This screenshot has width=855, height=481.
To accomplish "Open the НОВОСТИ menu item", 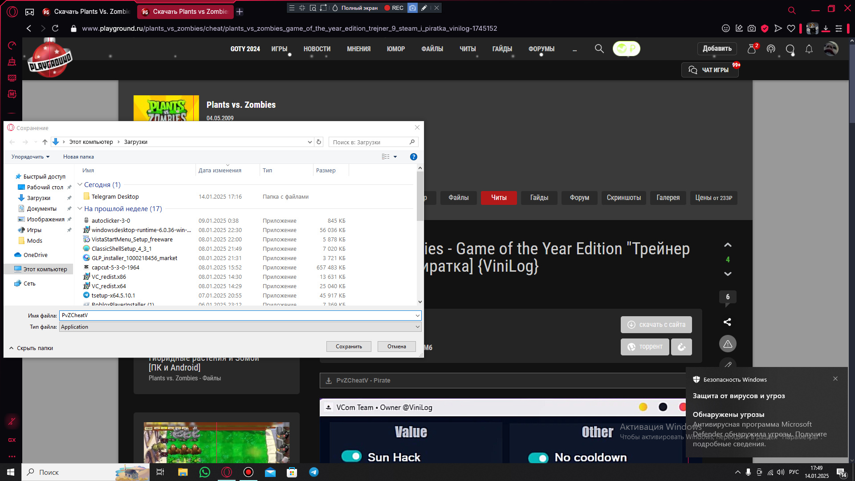I will [317, 49].
